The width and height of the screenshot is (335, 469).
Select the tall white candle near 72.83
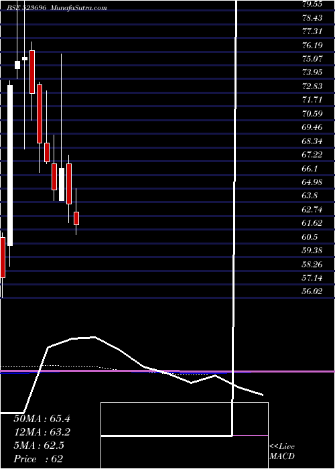click(x=10, y=165)
